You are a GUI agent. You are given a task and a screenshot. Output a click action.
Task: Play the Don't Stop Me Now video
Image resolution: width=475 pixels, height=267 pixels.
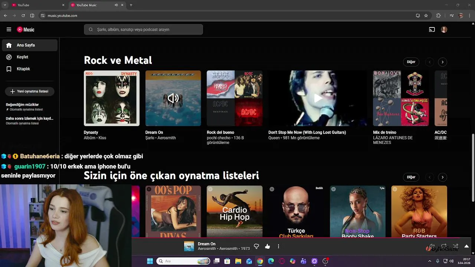pos(318,98)
